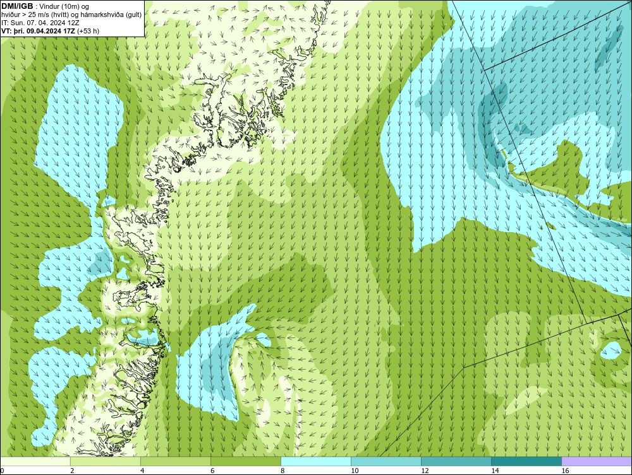Select the 0–2 m/s palest color swatch
The width and height of the screenshot is (632, 475).
pyautogui.click(x=35, y=461)
